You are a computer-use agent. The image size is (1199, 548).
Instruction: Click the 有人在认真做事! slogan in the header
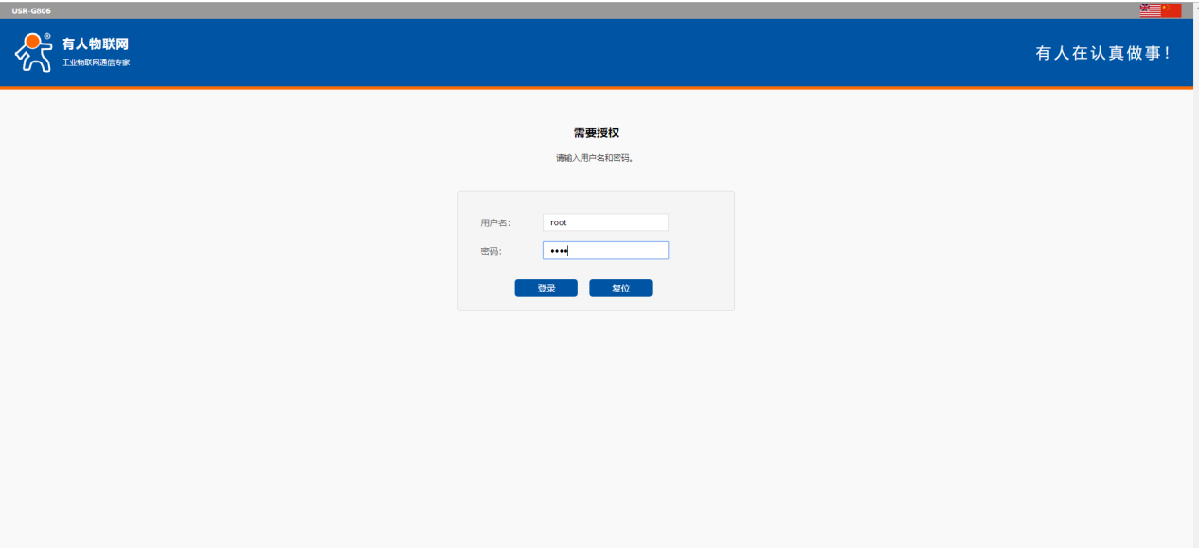1103,54
